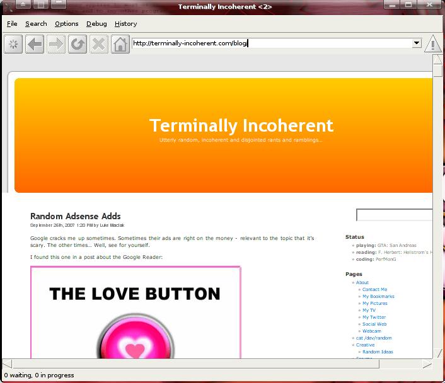The width and height of the screenshot is (445, 383).
Task: Open the Search menu
Action: (36, 24)
